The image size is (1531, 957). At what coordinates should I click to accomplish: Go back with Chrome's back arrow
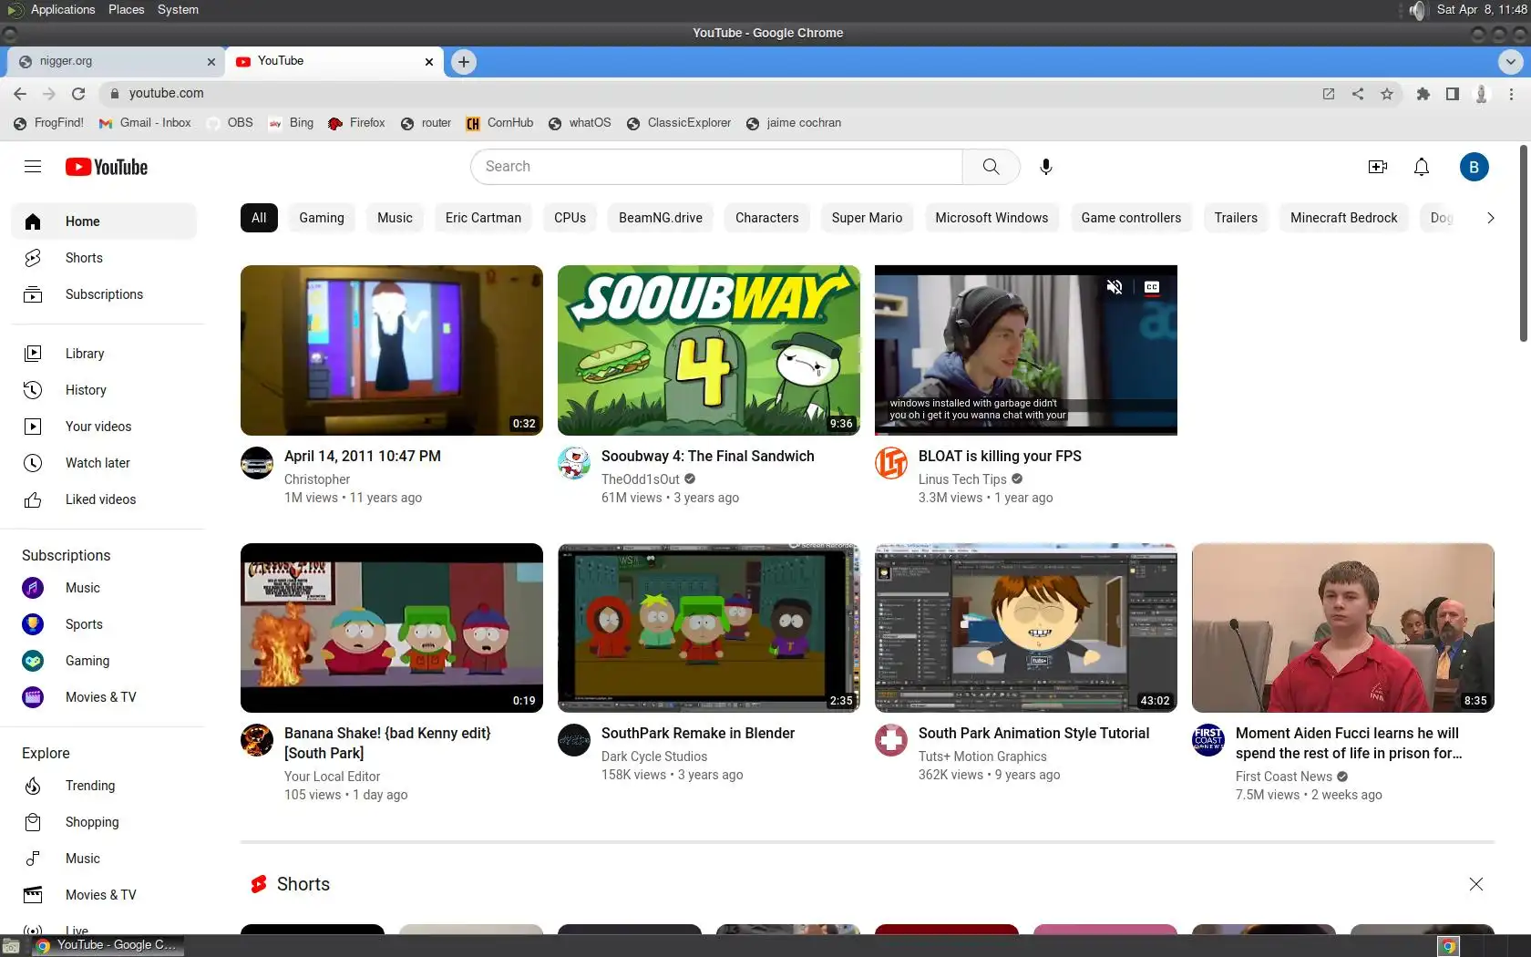click(20, 93)
